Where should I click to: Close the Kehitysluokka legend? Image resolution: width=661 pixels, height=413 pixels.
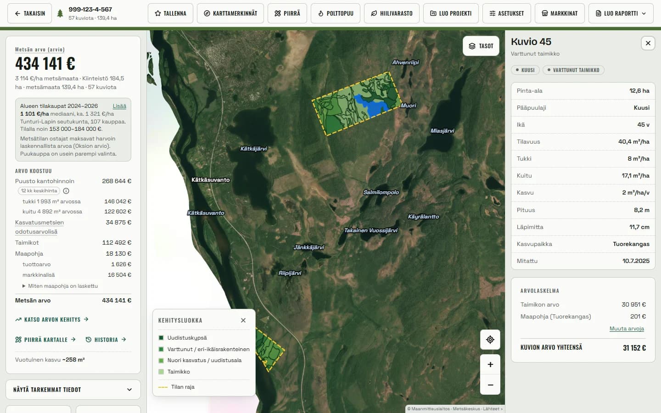tap(243, 320)
